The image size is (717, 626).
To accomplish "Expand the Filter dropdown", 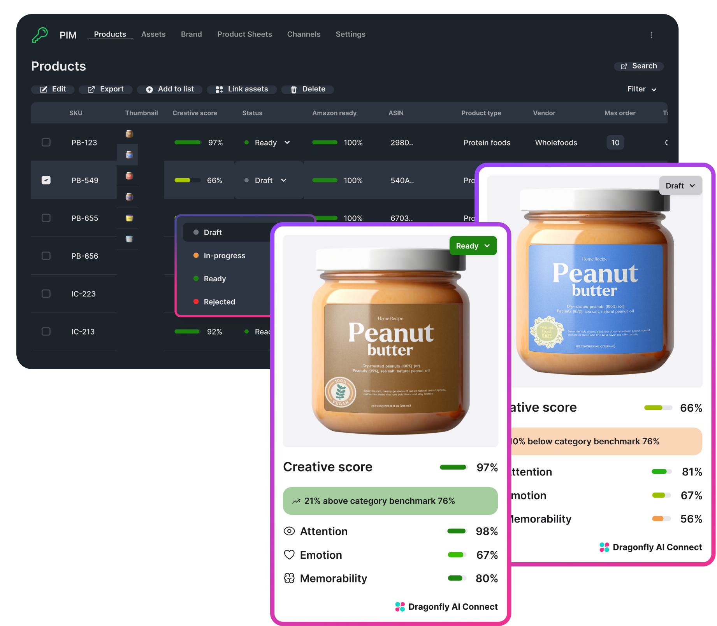I will click(642, 89).
